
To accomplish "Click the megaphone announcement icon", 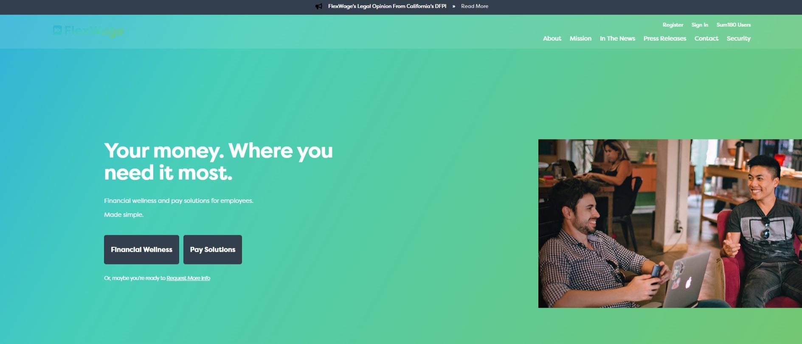I will 319,6.
